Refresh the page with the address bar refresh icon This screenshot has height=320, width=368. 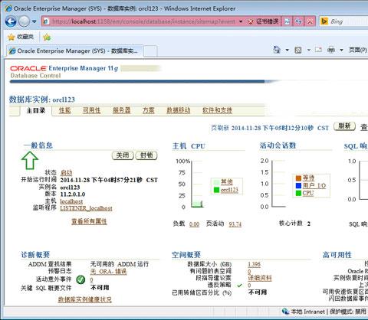click(x=298, y=21)
